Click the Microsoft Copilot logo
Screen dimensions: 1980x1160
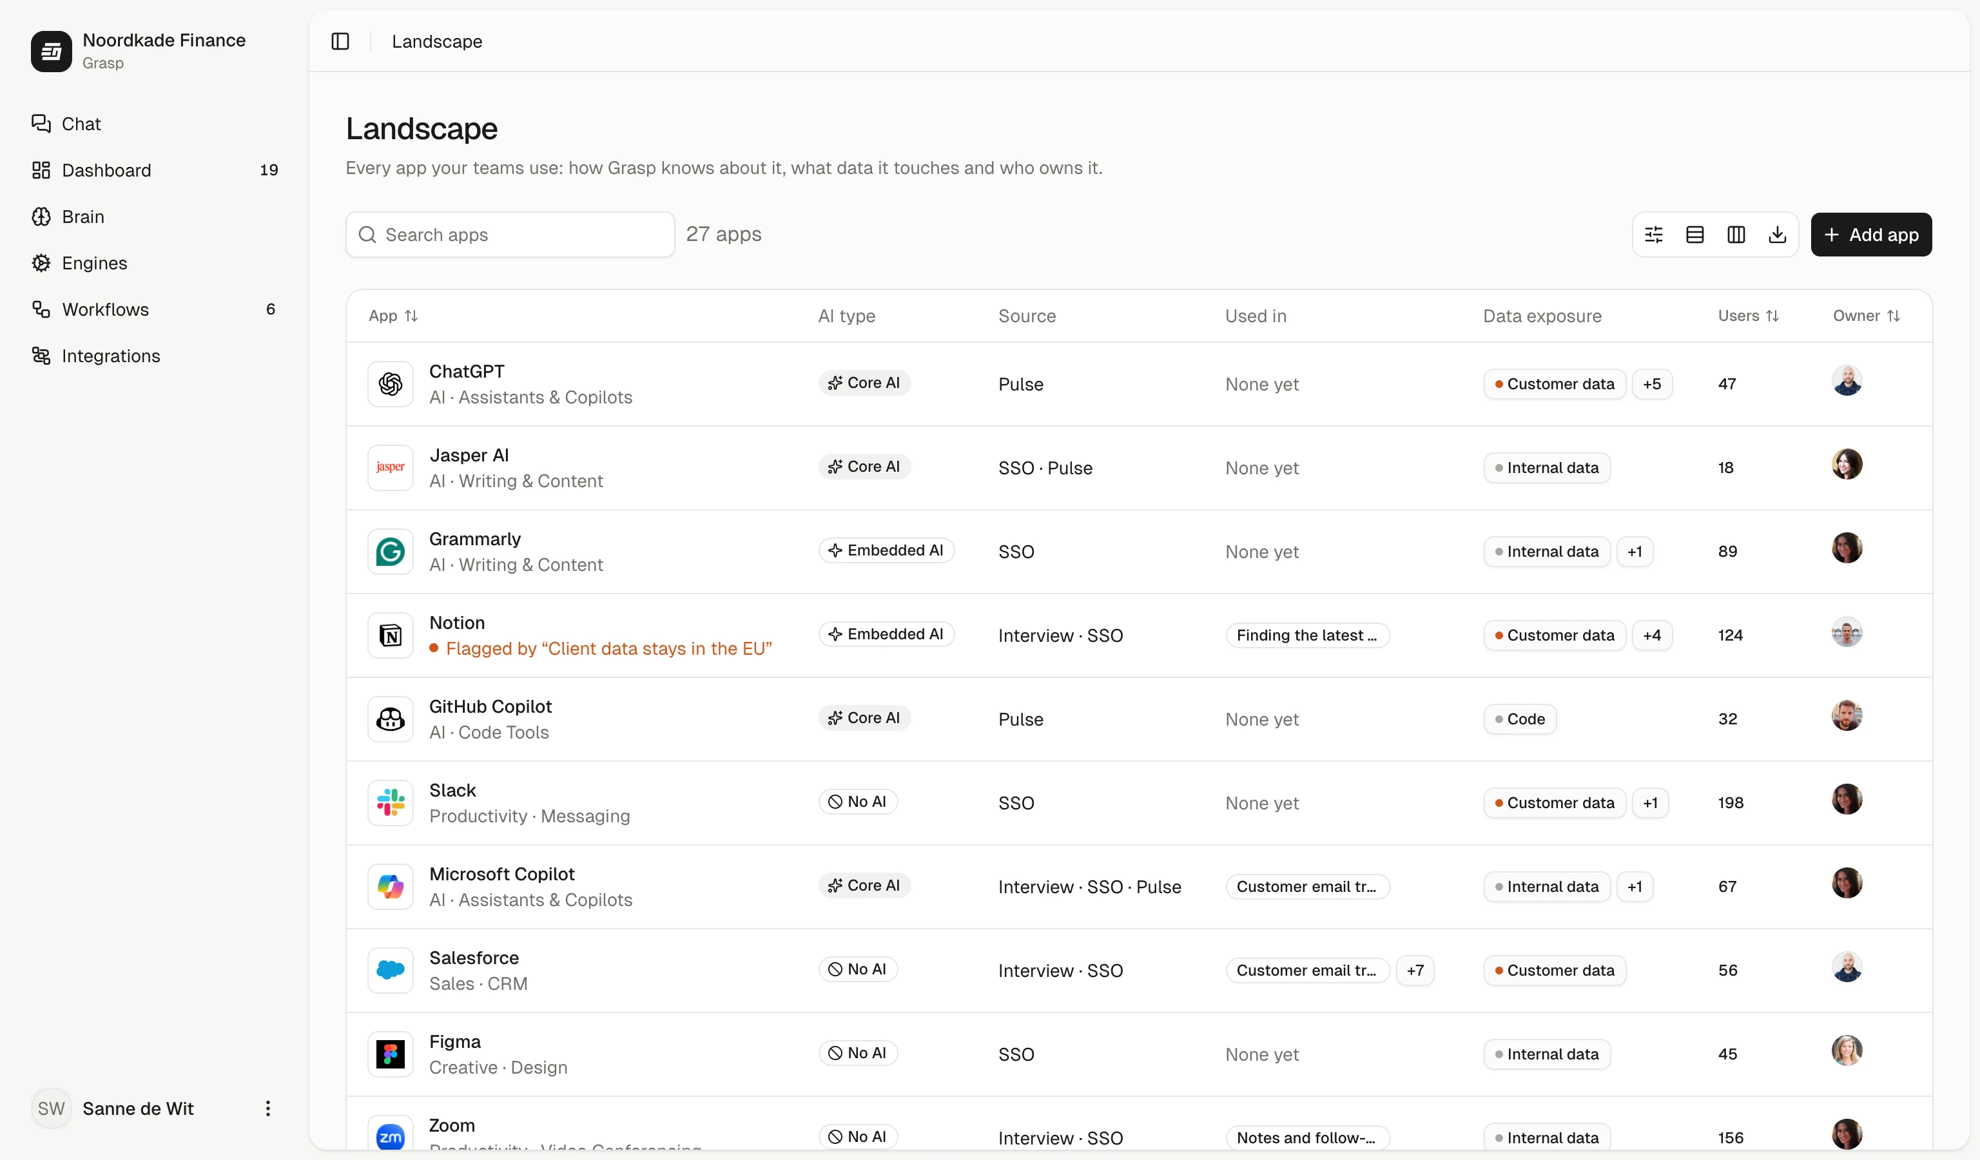pyautogui.click(x=391, y=887)
